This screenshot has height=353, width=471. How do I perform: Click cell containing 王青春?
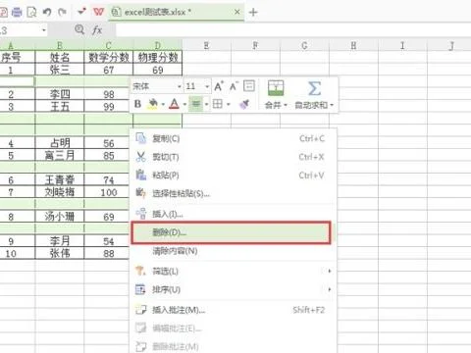[60, 179]
